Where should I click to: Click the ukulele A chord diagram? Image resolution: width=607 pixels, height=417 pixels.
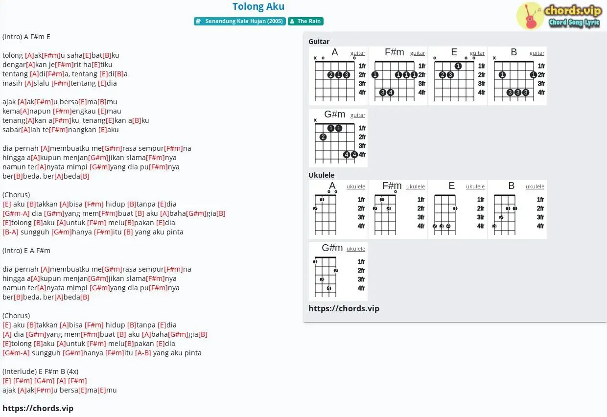(x=338, y=209)
